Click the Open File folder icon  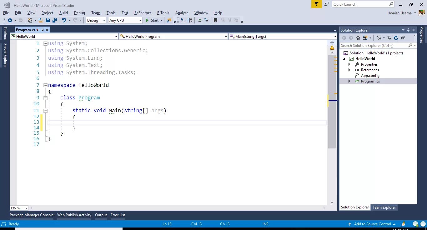point(41,20)
